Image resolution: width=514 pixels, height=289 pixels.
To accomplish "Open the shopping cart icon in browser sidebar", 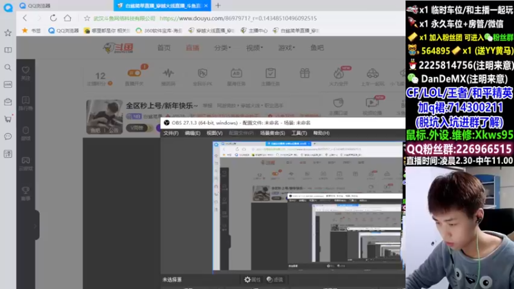I will coord(8,119).
